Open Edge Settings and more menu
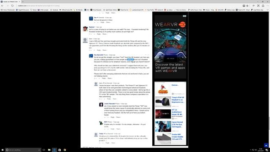The image size is (270, 152). (x=267, y=5)
